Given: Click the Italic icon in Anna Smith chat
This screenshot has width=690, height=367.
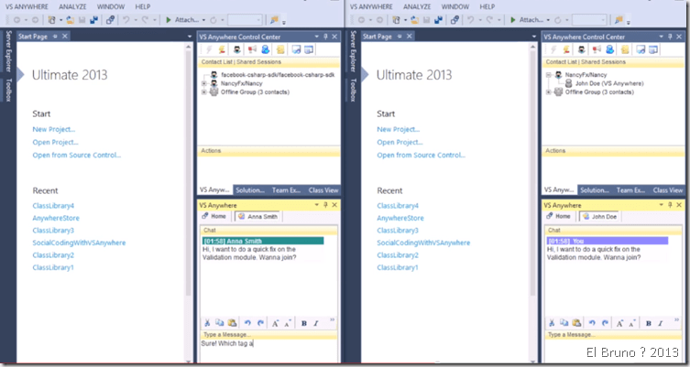Looking at the screenshot, I should pyautogui.click(x=314, y=322).
